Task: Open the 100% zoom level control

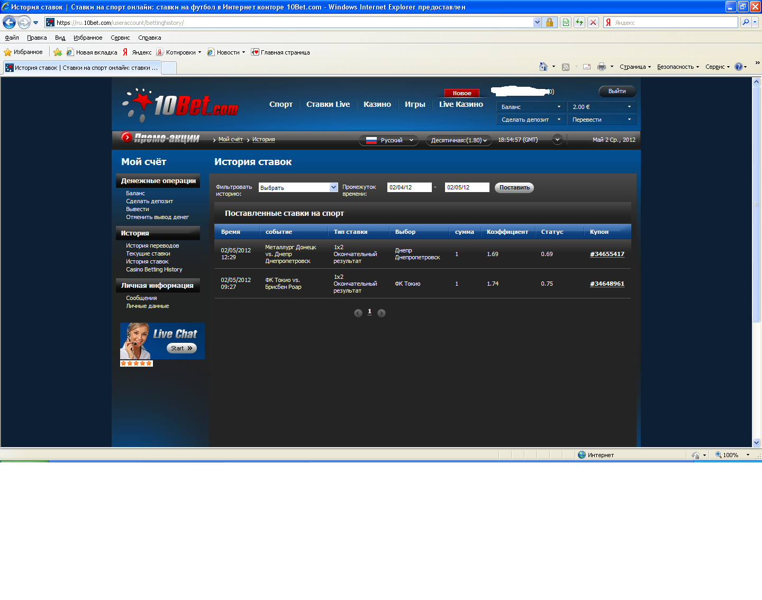Action: click(x=732, y=455)
